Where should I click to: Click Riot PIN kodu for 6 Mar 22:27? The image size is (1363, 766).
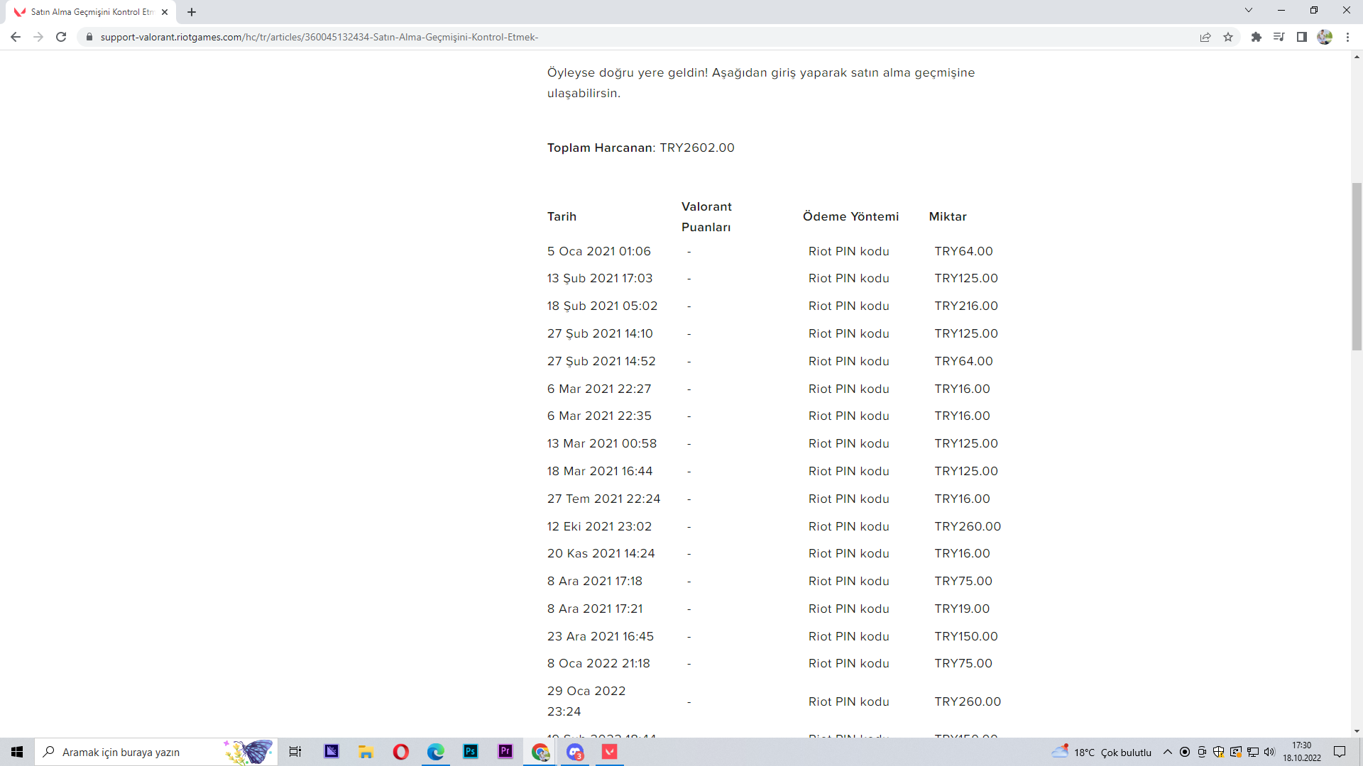click(x=849, y=389)
